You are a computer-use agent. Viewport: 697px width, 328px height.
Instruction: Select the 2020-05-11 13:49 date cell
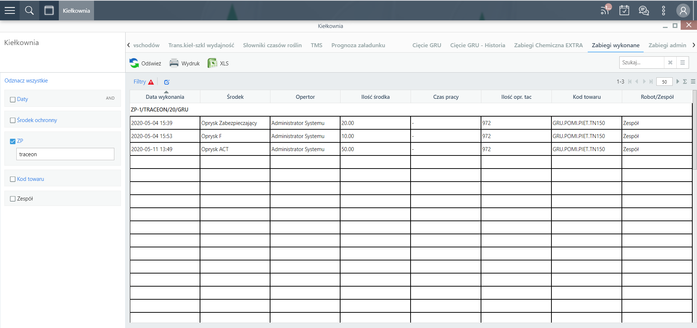click(165, 149)
